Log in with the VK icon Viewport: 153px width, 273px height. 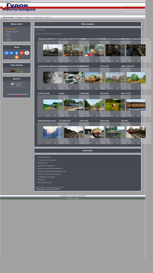(11, 53)
